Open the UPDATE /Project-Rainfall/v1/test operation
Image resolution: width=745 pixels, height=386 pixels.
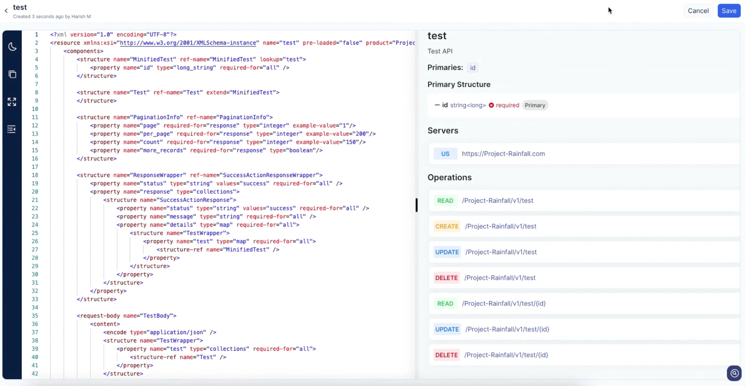tap(584, 252)
